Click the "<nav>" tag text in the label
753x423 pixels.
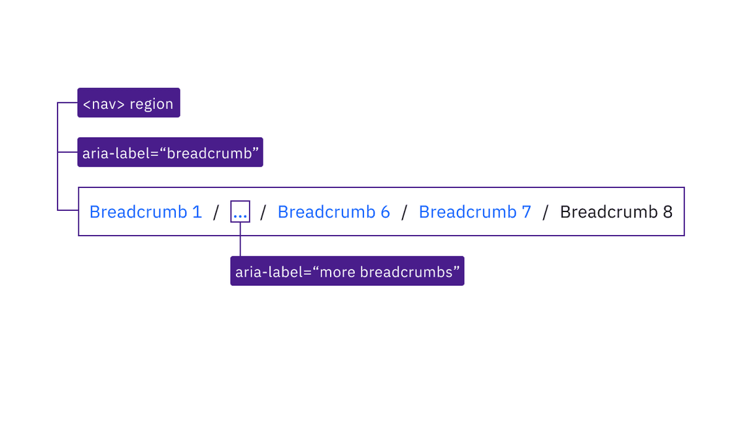104,104
